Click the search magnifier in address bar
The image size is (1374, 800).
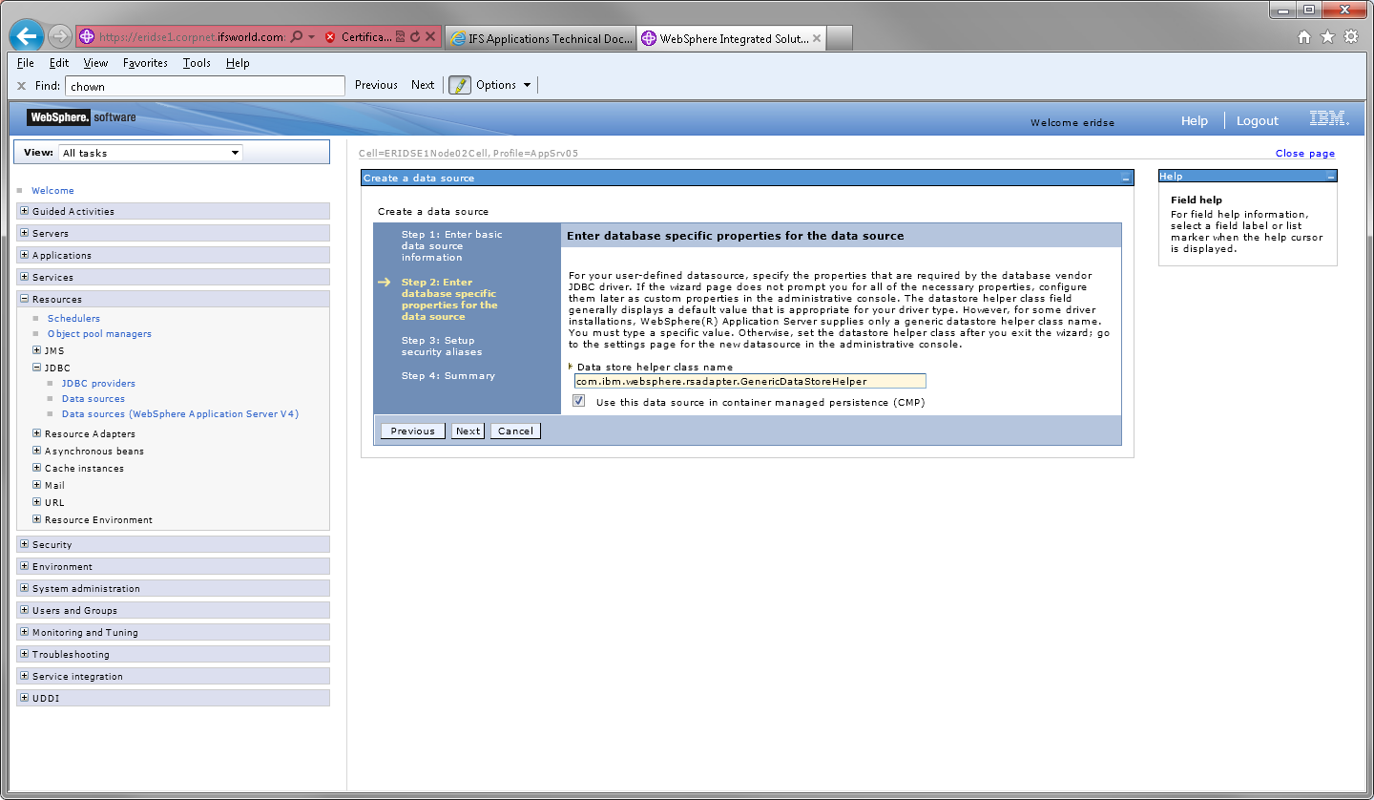point(297,37)
